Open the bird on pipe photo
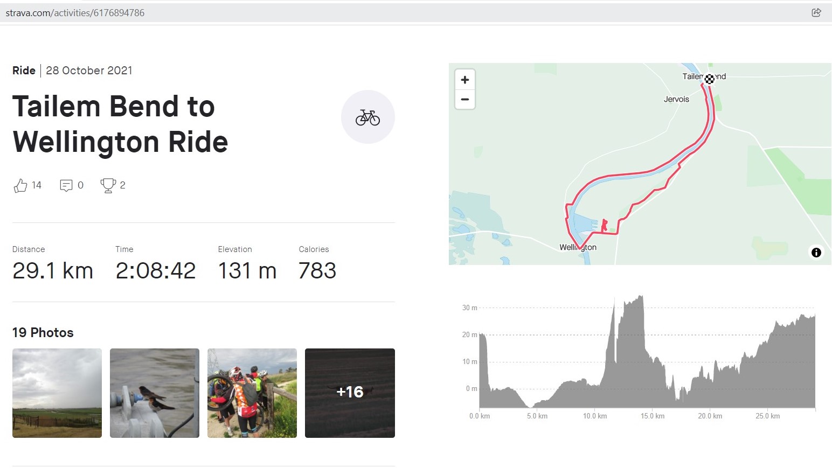This screenshot has width=832, height=468. click(155, 393)
